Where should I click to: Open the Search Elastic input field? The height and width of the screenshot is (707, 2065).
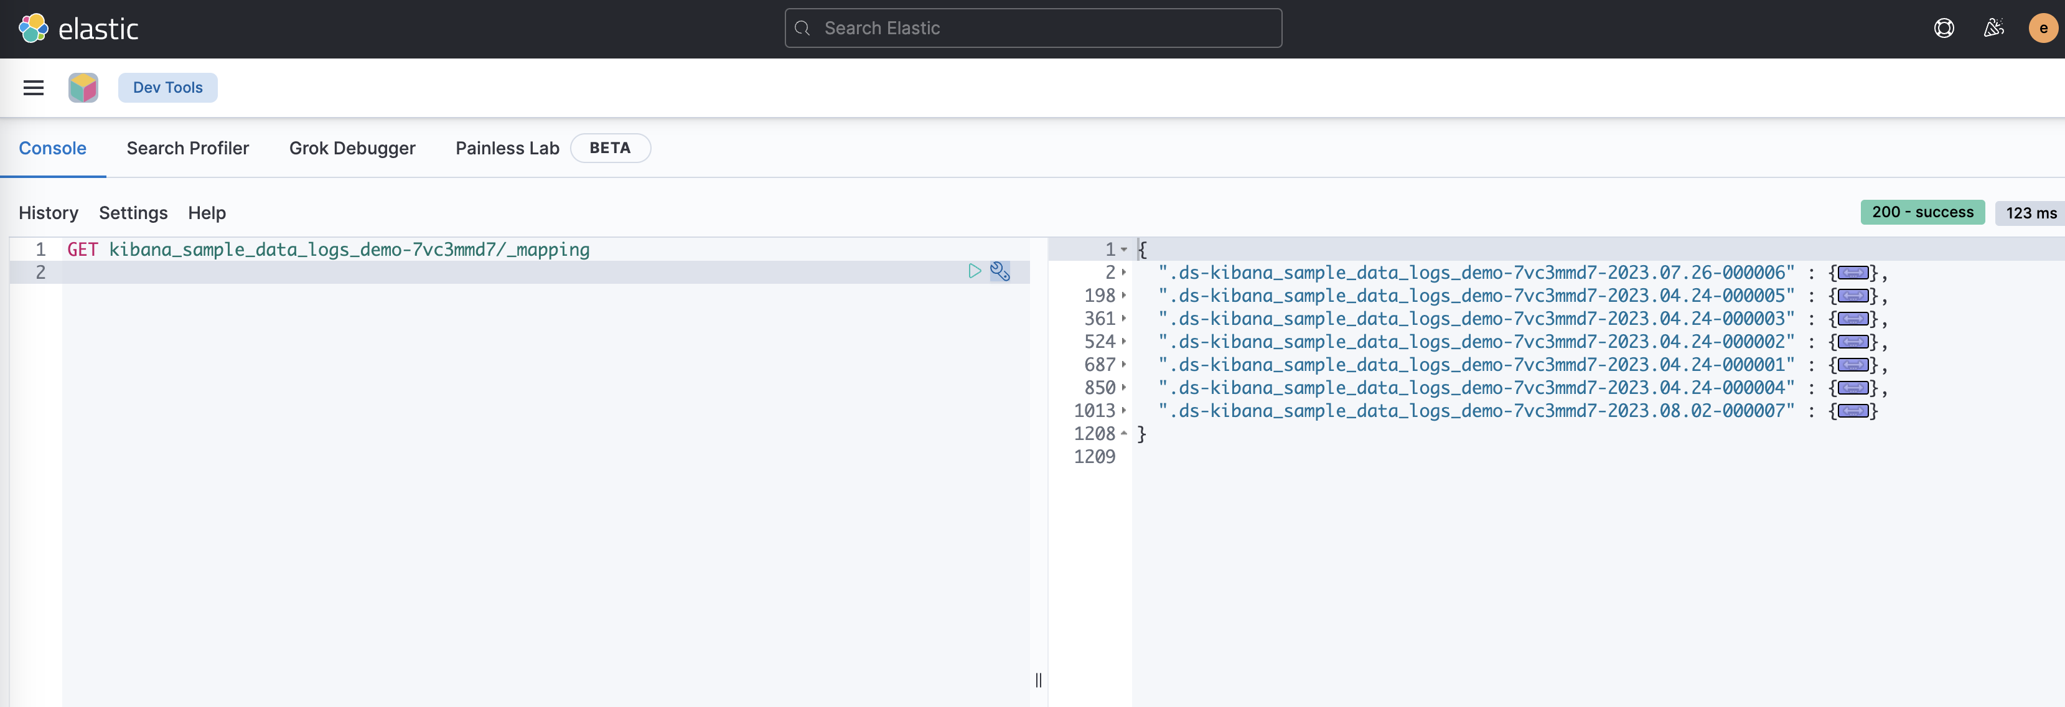click(1034, 27)
